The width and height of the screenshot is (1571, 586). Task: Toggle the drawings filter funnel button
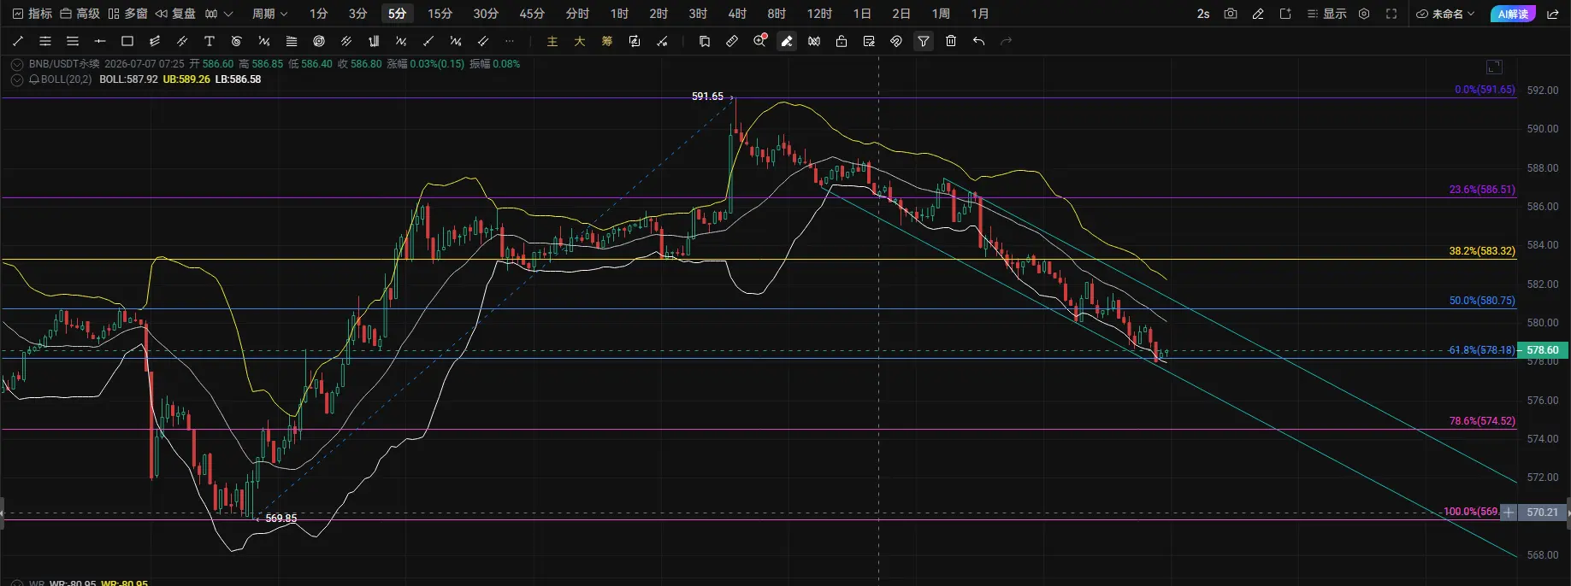[924, 41]
